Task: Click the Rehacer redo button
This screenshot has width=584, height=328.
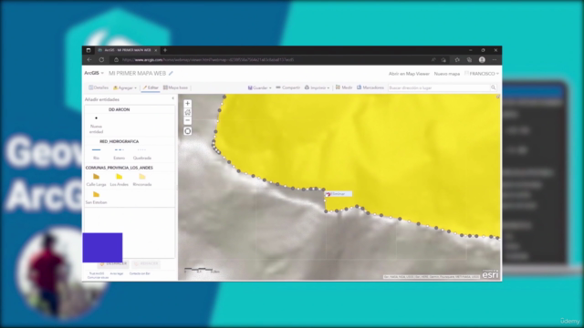Action: (x=146, y=263)
